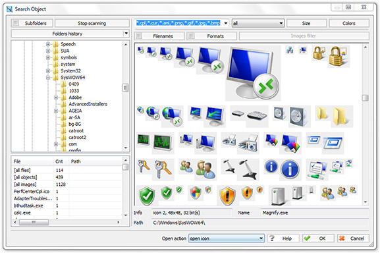Select the large remote desktop monitor icon
This screenshot has height=253, width=380.
click(253, 73)
